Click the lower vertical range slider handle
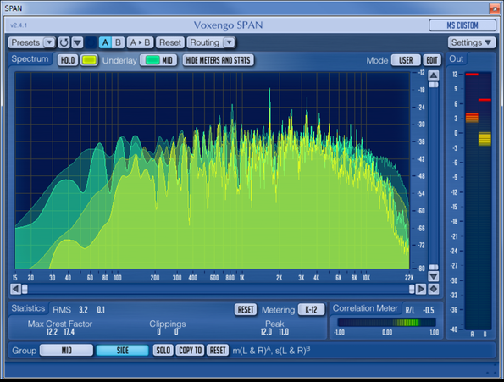 coord(434,268)
